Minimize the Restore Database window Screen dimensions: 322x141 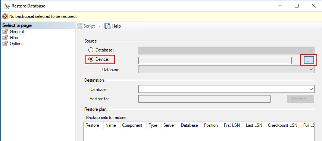click(279, 6)
